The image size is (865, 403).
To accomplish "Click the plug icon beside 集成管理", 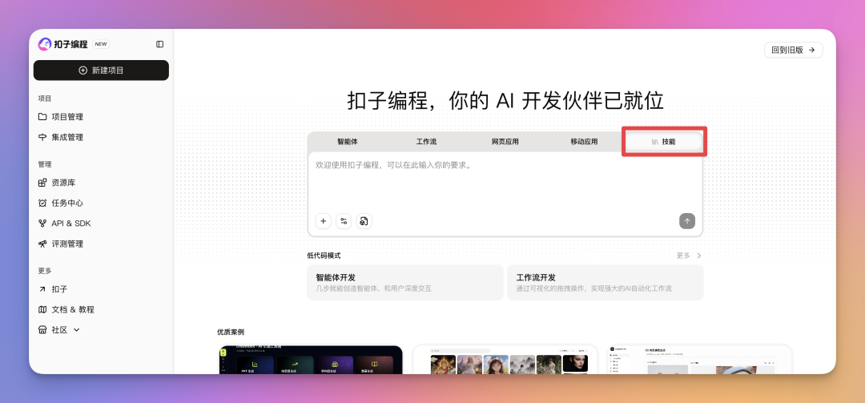I will click(42, 138).
